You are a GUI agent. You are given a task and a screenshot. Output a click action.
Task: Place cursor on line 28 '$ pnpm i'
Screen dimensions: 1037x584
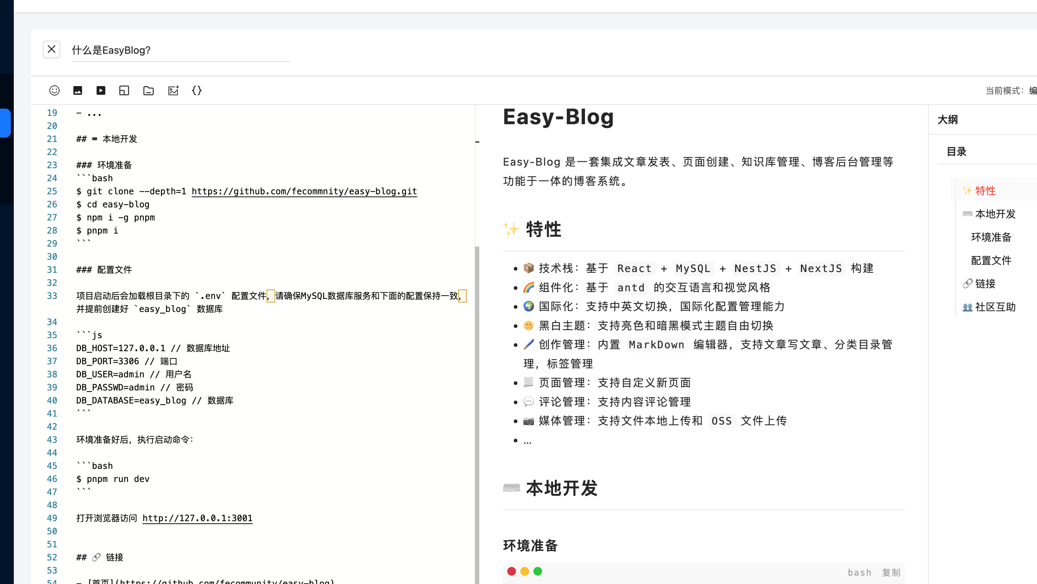(97, 230)
